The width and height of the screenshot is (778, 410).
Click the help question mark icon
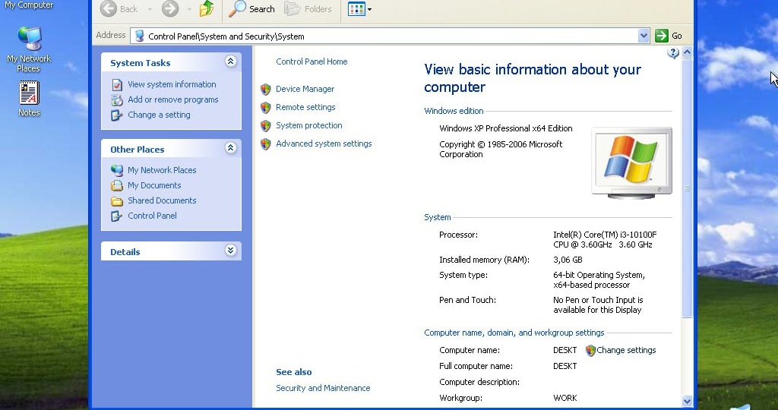coord(673,53)
